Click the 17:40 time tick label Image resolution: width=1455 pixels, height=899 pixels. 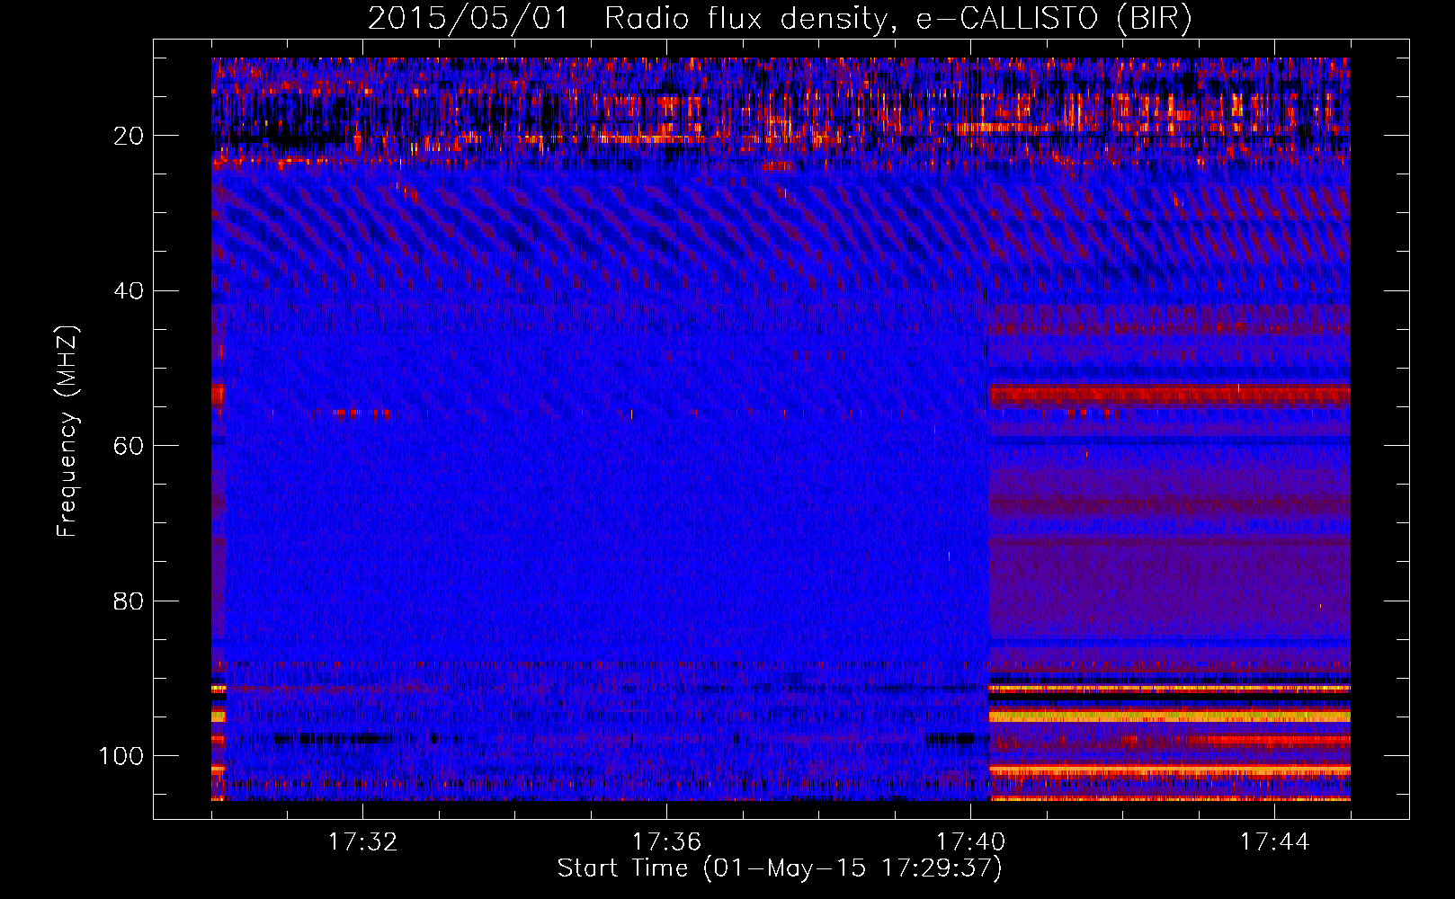tap(970, 842)
